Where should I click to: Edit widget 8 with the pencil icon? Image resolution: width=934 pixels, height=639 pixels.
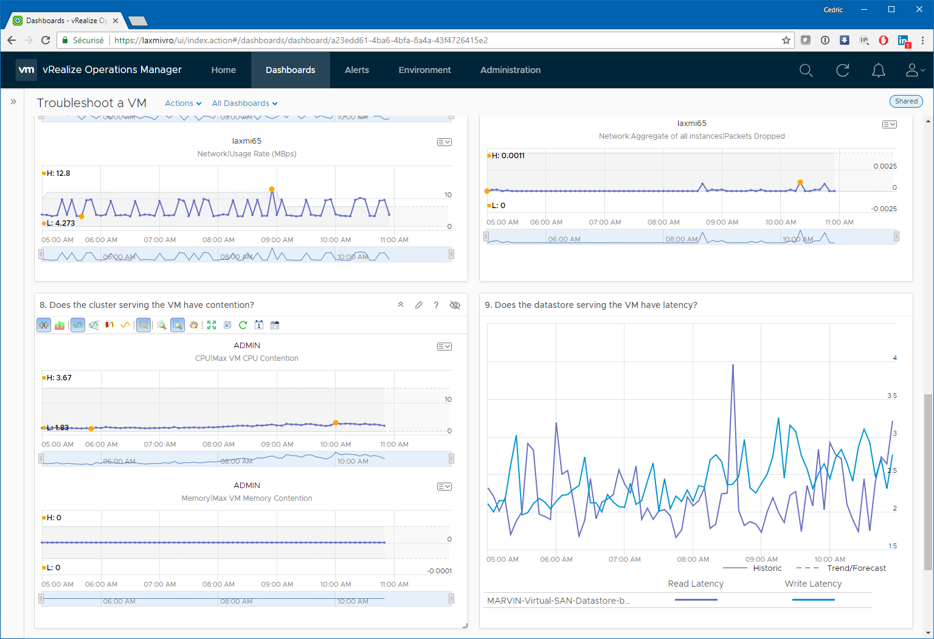point(419,305)
